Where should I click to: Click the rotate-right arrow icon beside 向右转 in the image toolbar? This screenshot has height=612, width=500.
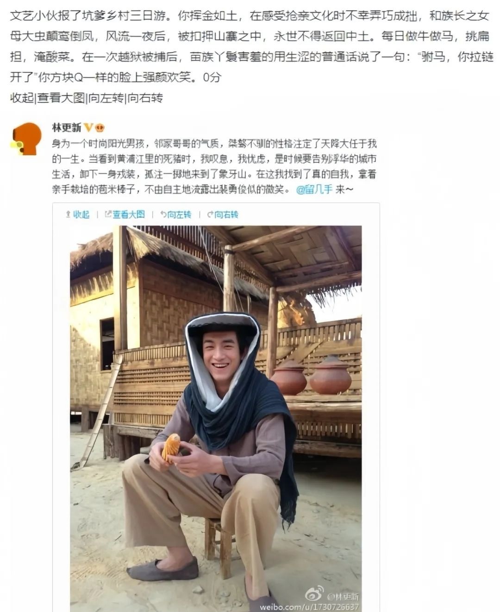(x=210, y=214)
